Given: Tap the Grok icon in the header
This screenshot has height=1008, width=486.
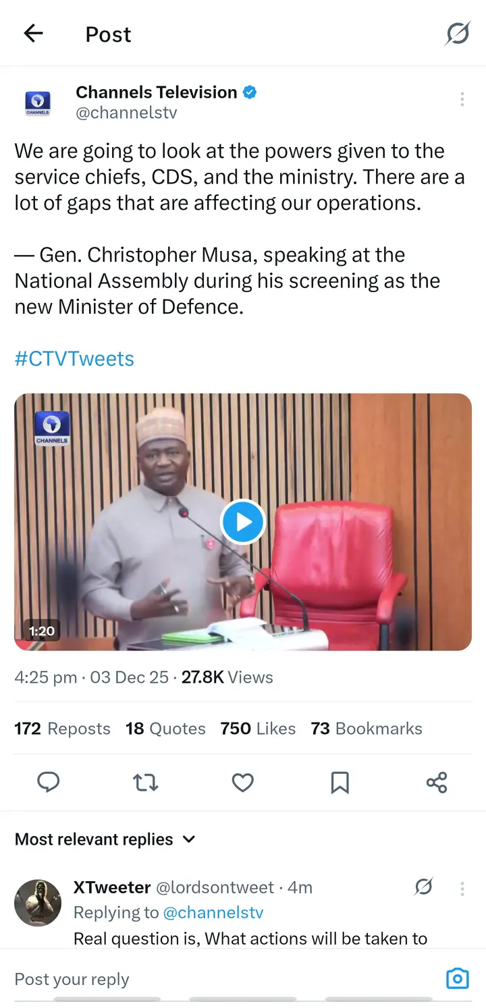Looking at the screenshot, I should [457, 34].
